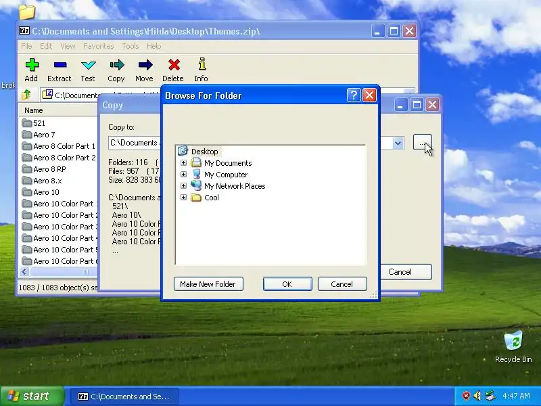Click the taskbar clock showing 4:47 AM
The height and width of the screenshot is (406, 541).
click(x=516, y=396)
